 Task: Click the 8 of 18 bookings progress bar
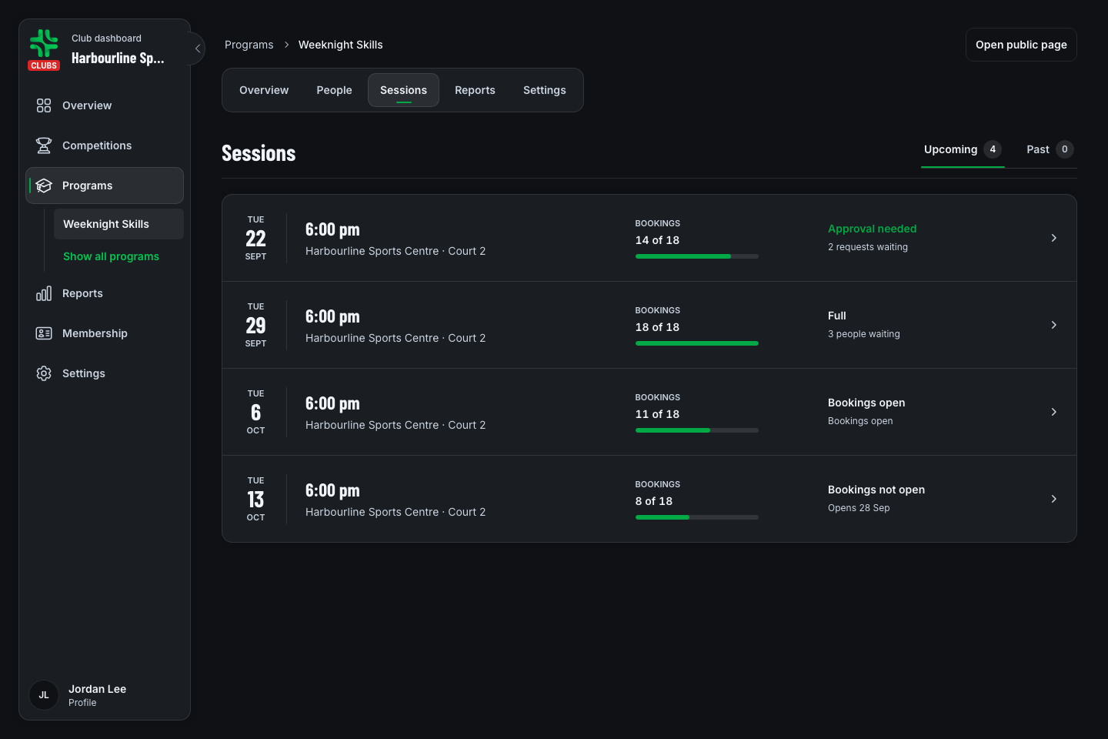697,517
